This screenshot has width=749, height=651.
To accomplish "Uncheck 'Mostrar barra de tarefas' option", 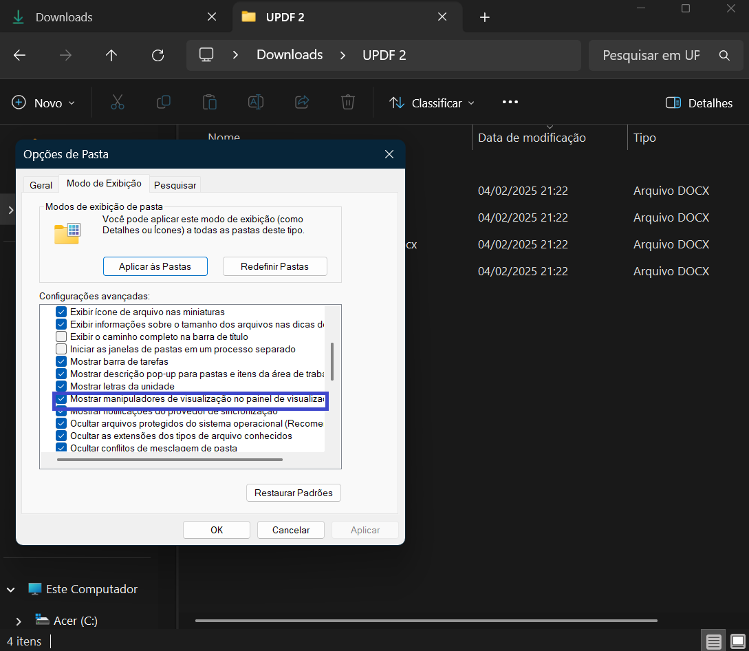I will [x=61, y=361].
